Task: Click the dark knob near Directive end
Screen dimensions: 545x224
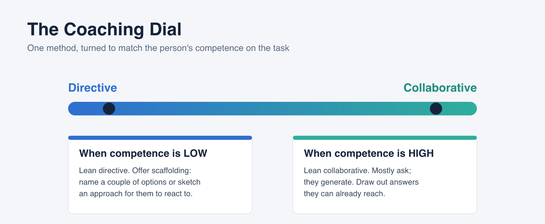Action: (109, 109)
